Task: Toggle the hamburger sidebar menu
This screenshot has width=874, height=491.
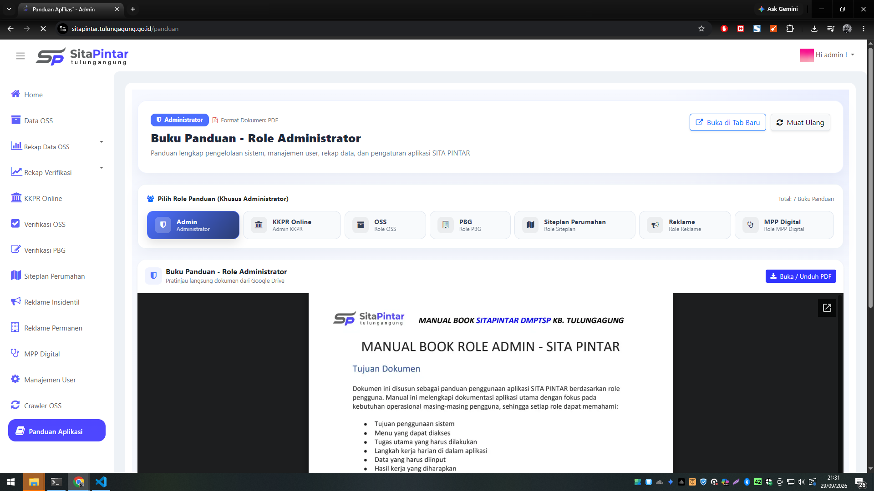Action: [20, 56]
